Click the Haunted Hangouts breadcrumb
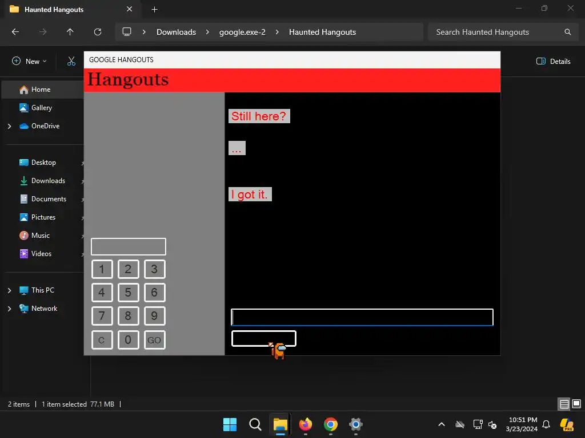Viewport: 585px width, 438px height. pyautogui.click(x=322, y=32)
